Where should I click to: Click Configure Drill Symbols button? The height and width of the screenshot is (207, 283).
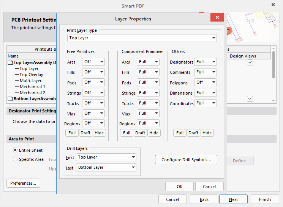pyautogui.click(x=186, y=160)
